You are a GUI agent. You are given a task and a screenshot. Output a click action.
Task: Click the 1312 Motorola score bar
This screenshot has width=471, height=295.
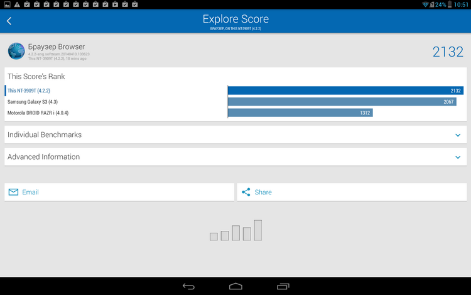coord(300,113)
